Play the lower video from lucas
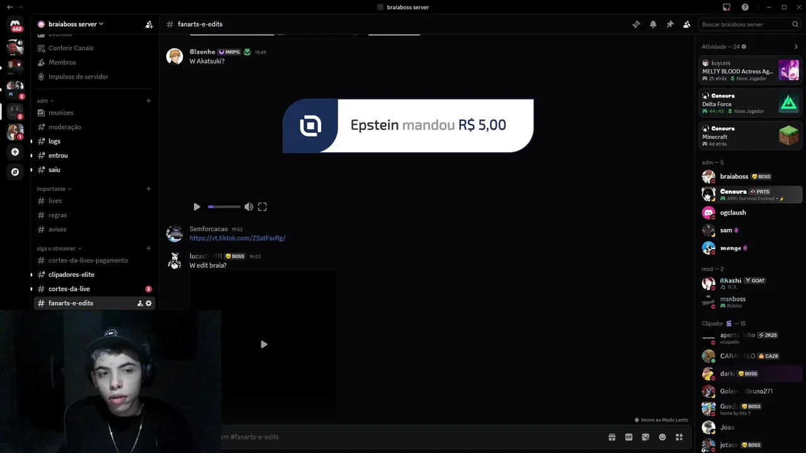This screenshot has height=453, width=806. pyautogui.click(x=264, y=344)
